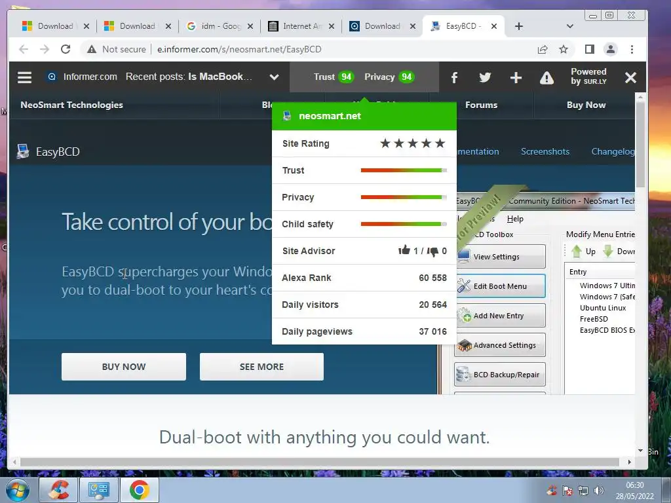
Task: Click thumbs up icon in Site Advisor
Action: pyautogui.click(x=404, y=250)
